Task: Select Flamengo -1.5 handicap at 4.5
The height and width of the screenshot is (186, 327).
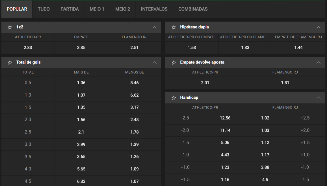Action: pyautogui.click(x=265, y=180)
